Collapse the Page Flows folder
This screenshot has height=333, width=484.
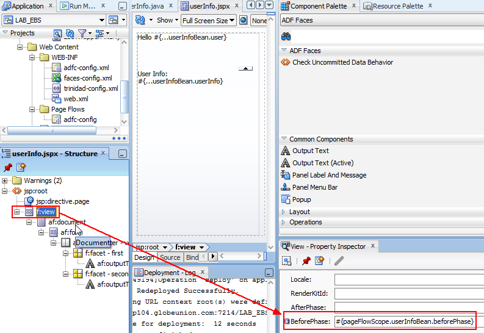(32, 109)
